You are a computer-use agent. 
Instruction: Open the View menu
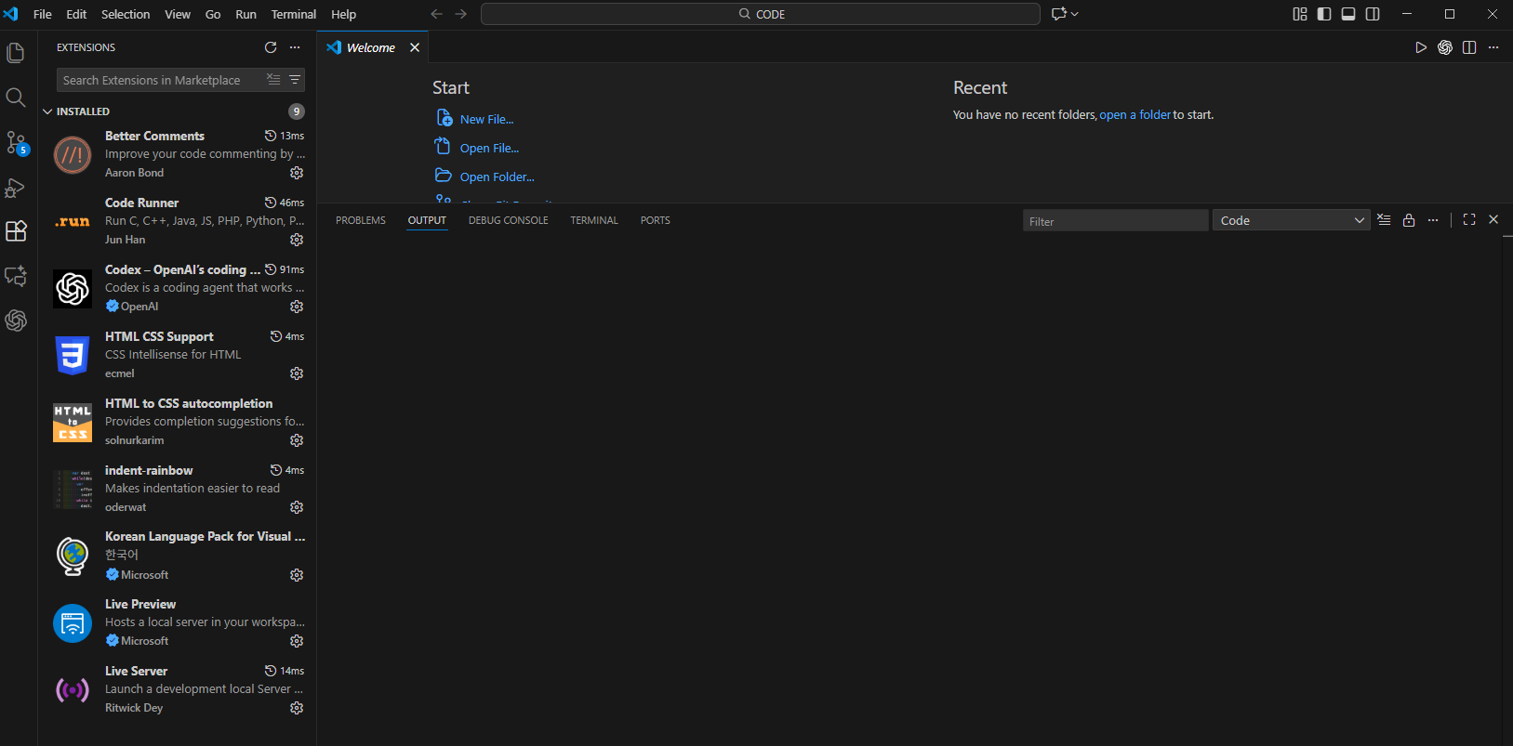178,14
